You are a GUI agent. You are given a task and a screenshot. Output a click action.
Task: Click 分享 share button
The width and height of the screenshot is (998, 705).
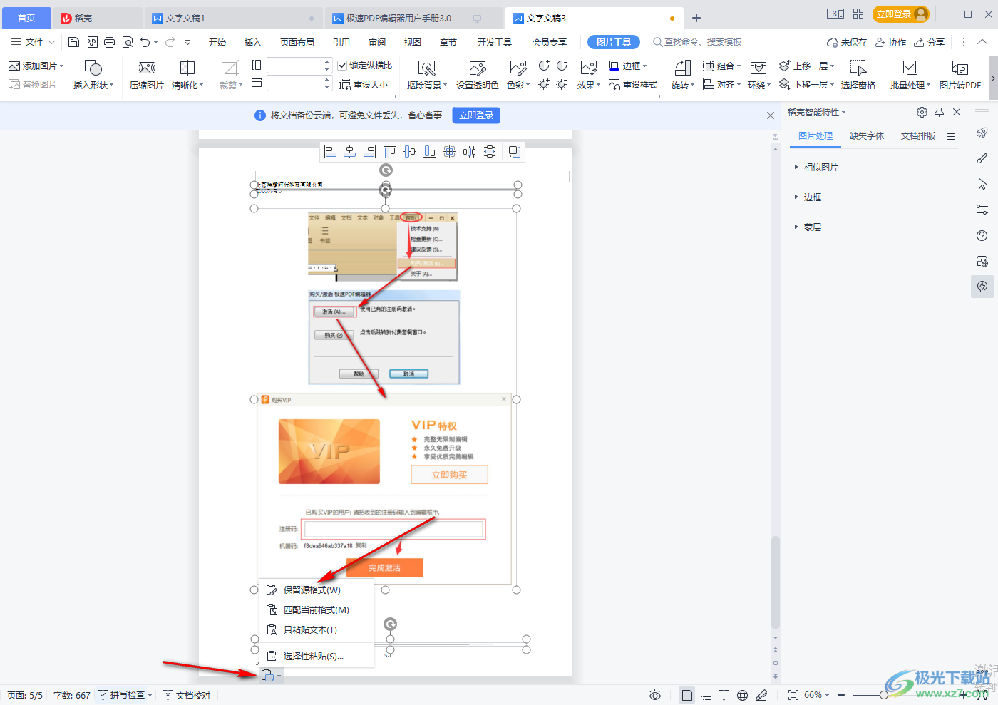[x=930, y=42]
